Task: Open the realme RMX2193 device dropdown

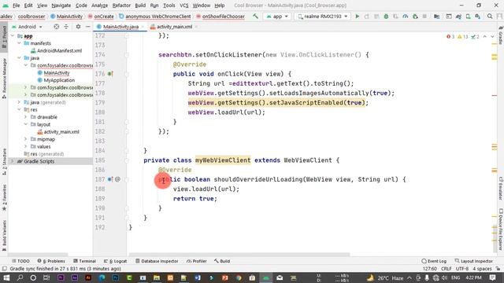Action: (x=322, y=17)
